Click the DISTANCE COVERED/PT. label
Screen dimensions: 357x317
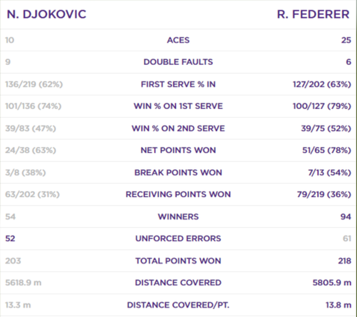(x=178, y=305)
